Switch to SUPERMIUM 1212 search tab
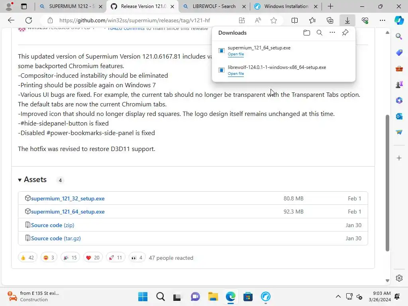Screen dimensions: 408x306 tap(71, 6)
